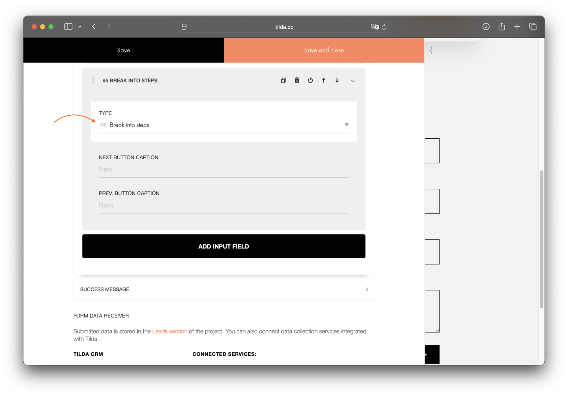Collapse the Break into steps settings
Screen dimensions: 568x396
(353, 80)
